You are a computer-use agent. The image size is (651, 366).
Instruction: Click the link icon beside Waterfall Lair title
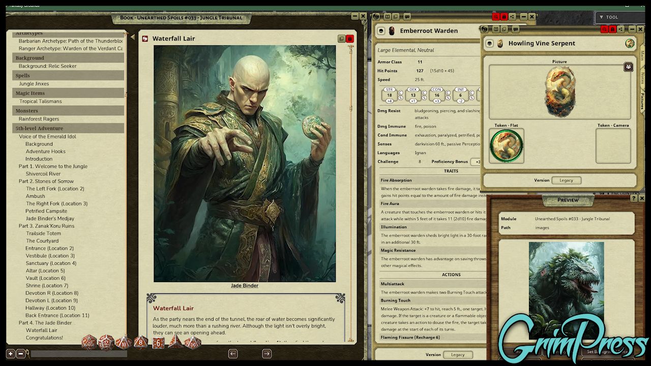coord(145,39)
